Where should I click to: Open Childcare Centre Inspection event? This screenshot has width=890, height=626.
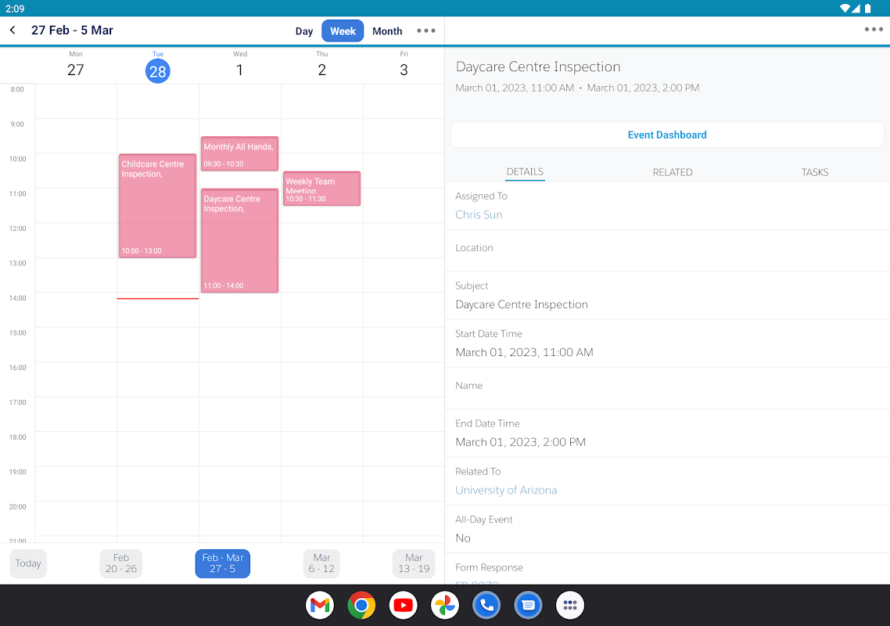click(x=158, y=206)
